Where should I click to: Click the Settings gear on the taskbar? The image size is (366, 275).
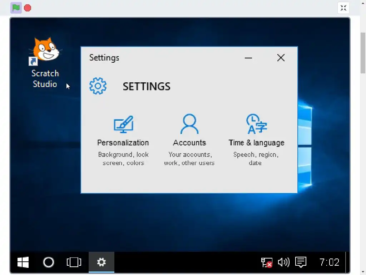(x=101, y=262)
